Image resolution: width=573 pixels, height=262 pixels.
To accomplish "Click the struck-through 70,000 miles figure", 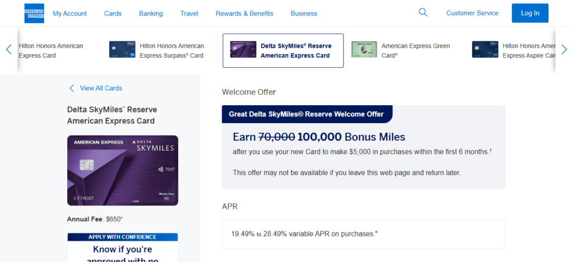I will [x=277, y=137].
